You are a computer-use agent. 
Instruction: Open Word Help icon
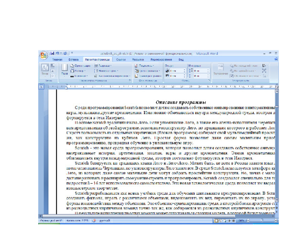click(276, 59)
